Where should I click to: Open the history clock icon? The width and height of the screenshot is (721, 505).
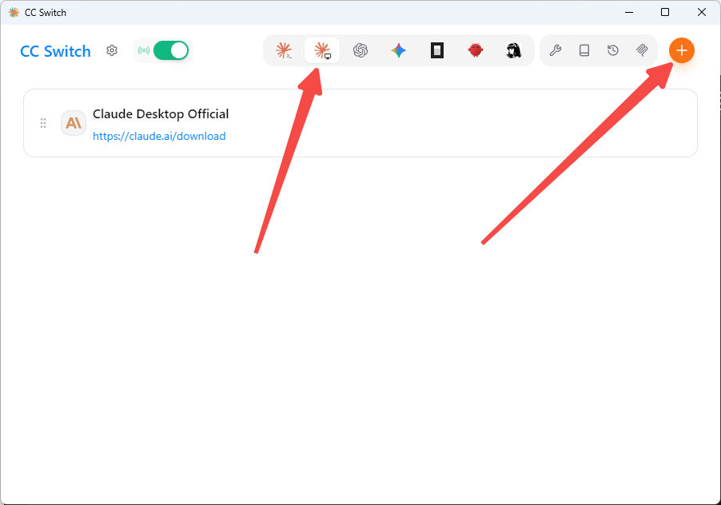point(613,50)
